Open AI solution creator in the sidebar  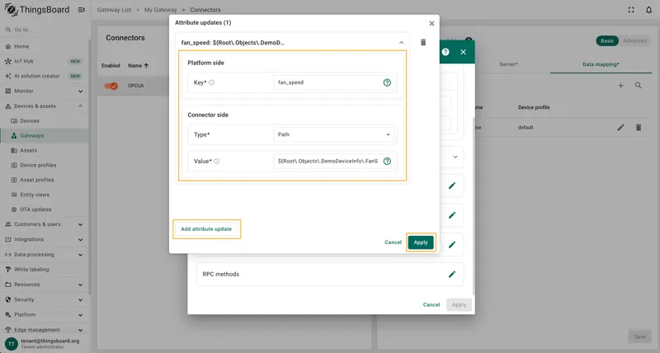pyautogui.click(x=45, y=76)
